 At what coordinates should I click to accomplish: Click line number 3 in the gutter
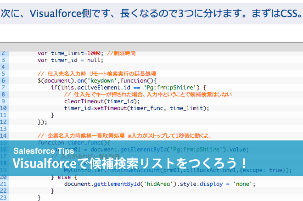[x=3, y=60]
